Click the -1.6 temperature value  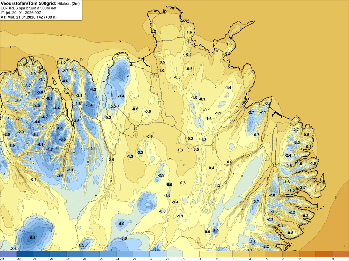167,196
